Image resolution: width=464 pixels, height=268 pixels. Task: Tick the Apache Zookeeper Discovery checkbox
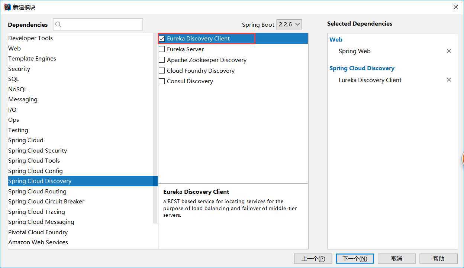pos(162,60)
